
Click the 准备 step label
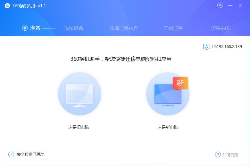click(35, 28)
